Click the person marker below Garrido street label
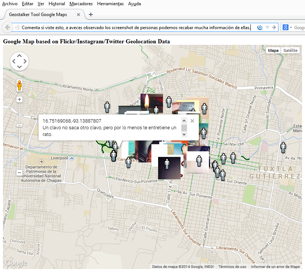The image size is (305, 272). click(x=169, y=102)
